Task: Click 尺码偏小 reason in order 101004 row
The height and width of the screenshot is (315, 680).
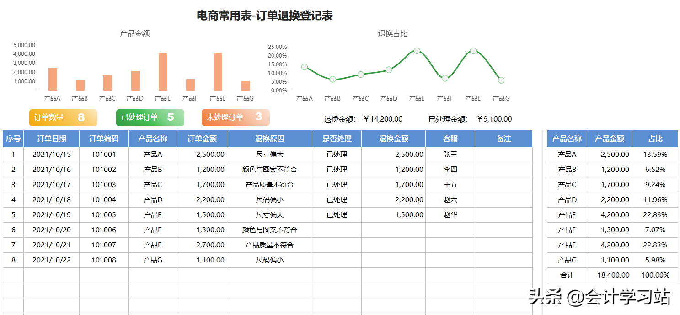Action: click(x=270, y=200)
